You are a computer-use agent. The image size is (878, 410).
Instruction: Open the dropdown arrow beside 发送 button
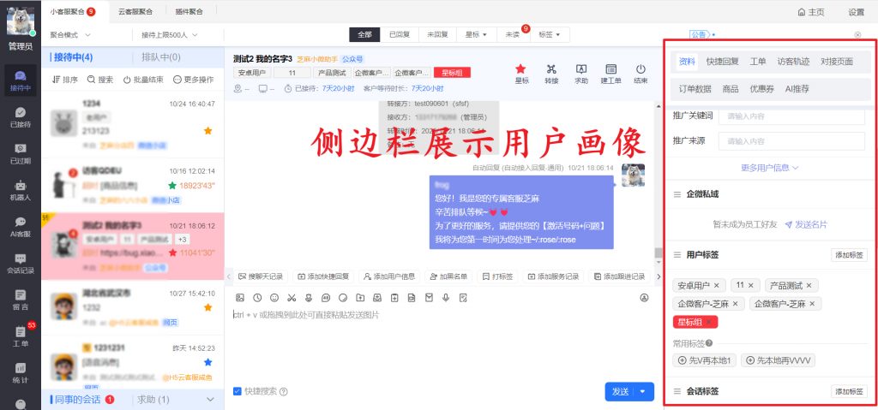pyautogui.click(x=644, y=391)
